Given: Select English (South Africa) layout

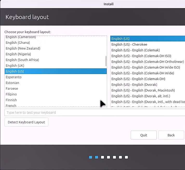Looking at the screenshot, I should [22, 60].
